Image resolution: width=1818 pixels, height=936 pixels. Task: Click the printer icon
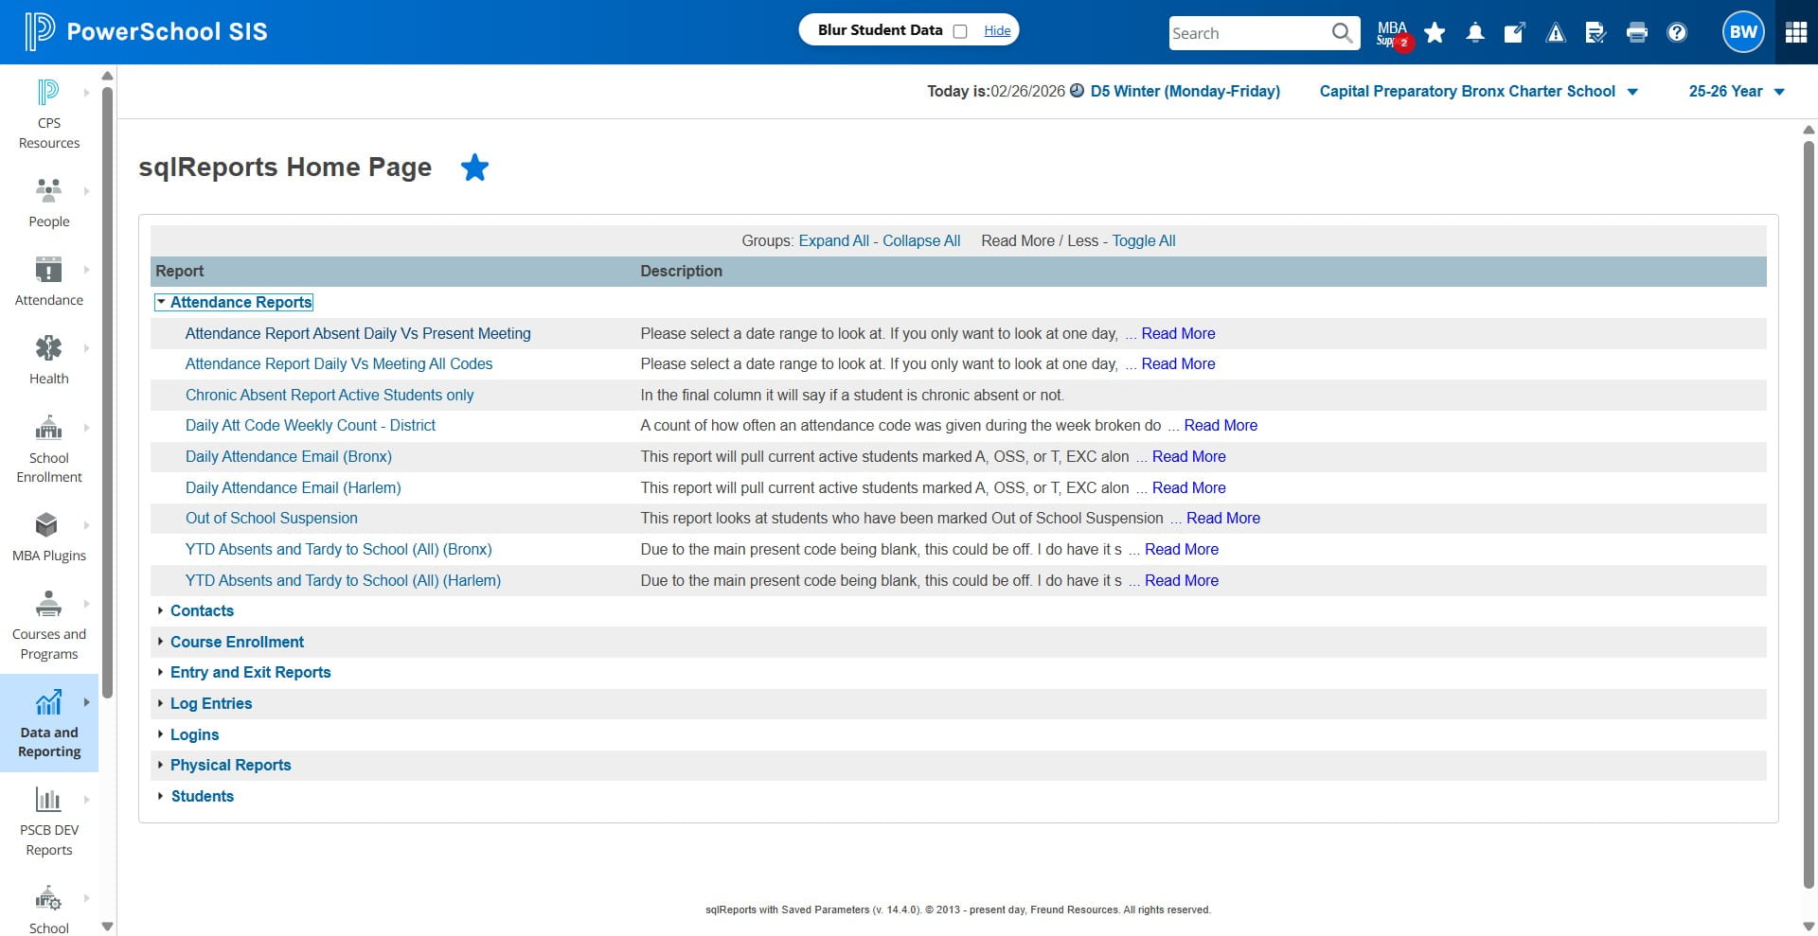(x=1636, y=33)
